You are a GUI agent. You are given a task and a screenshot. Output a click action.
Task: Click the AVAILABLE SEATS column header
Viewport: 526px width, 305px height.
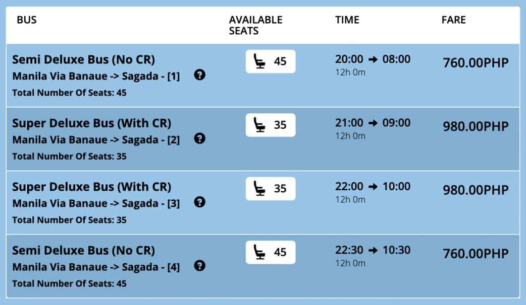(255, 25)
